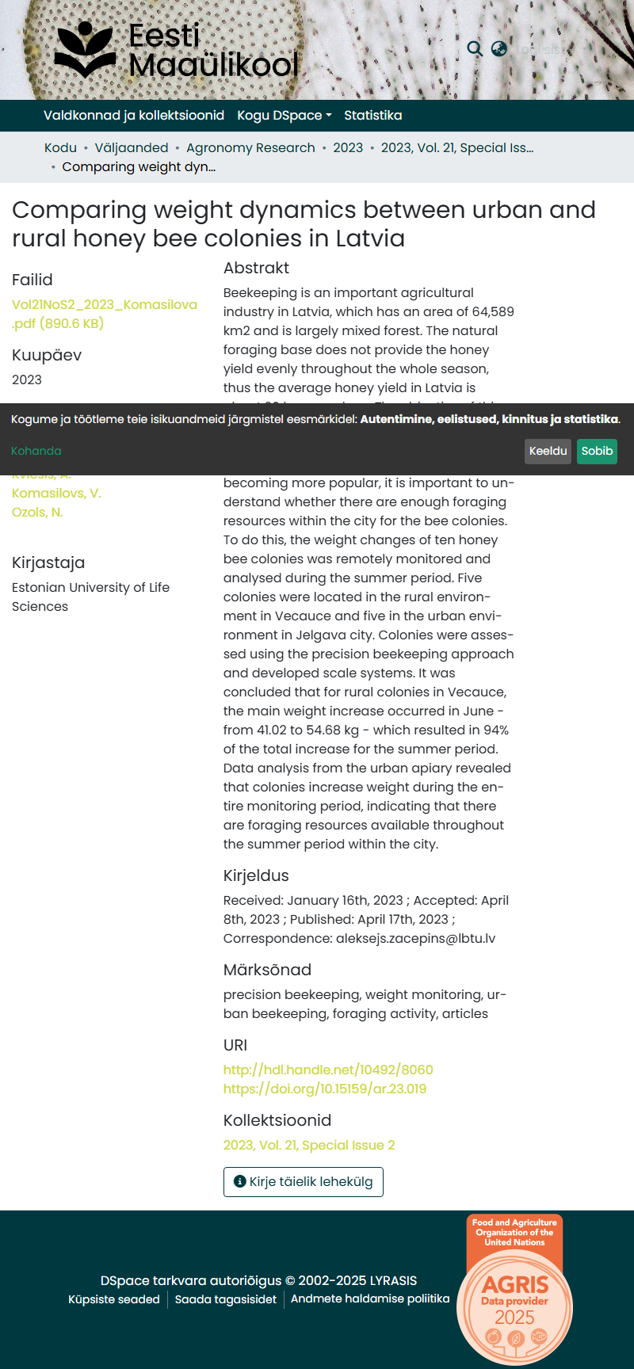Open author Ozols, N. link

(x=37, y=512)
